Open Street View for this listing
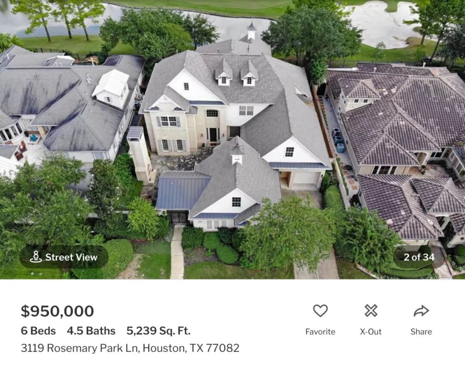Viewport: 465px width, 375px height. [x=64, y=257]
